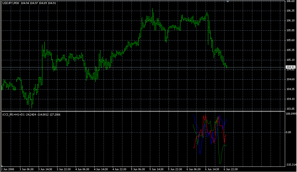
Task: Select the iCCI_M1+H1+D1 indicator label
Action: tap(13, 114)
